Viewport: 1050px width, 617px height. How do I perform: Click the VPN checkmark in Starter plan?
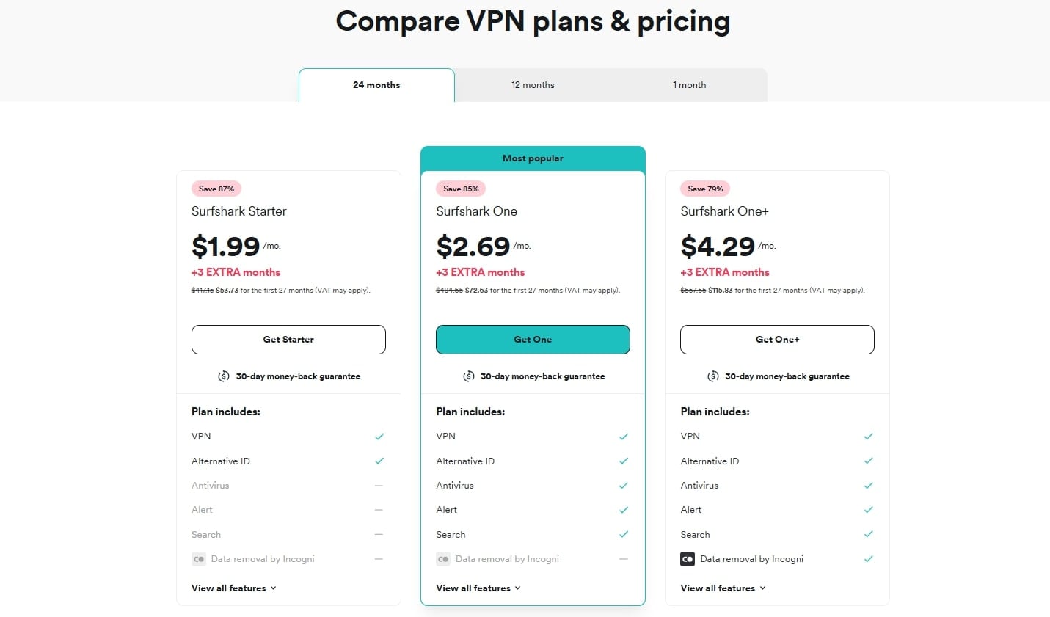(379, 437)
